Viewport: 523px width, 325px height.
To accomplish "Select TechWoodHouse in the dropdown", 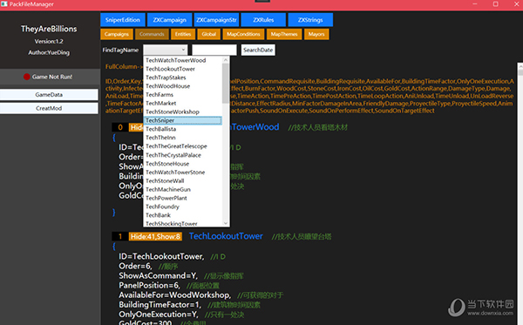I will pos(183,86).
